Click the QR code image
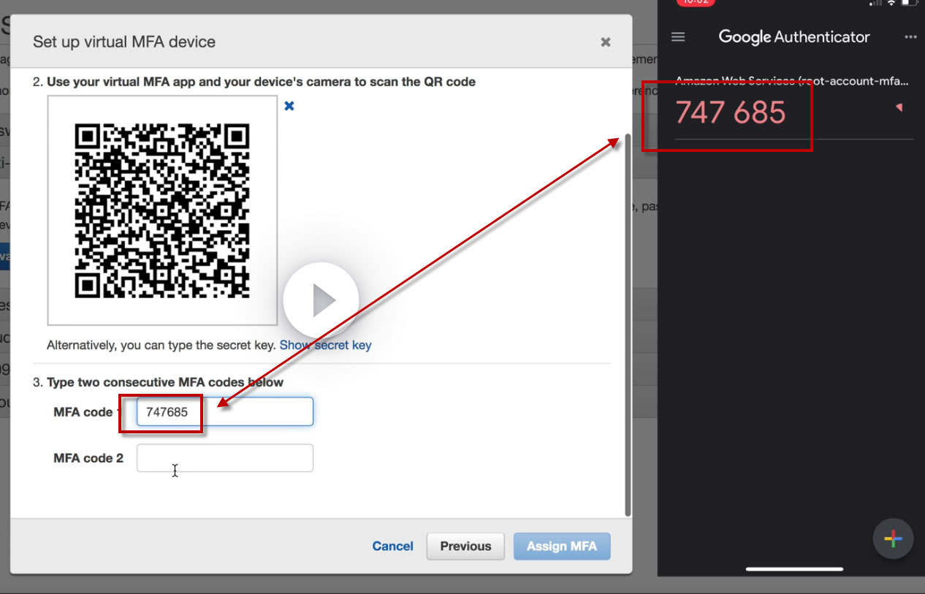Screen dimensions: 925x594 tap(162, 210)
